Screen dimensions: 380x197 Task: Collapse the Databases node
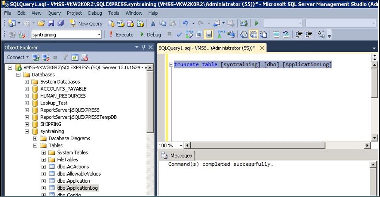point(19,75)
